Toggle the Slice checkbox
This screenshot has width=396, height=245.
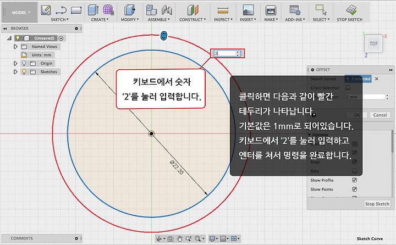pos(354,171)
